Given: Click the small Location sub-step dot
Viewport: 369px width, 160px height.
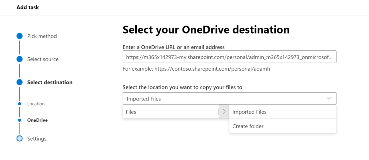Looking at the screenshot, I should coord(19,104).
